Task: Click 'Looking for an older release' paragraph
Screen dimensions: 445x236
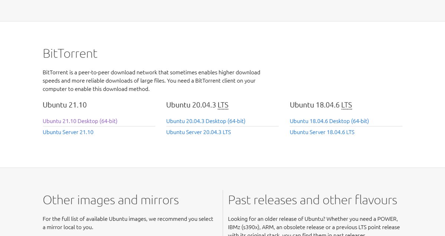Action: tap(314, 227)
